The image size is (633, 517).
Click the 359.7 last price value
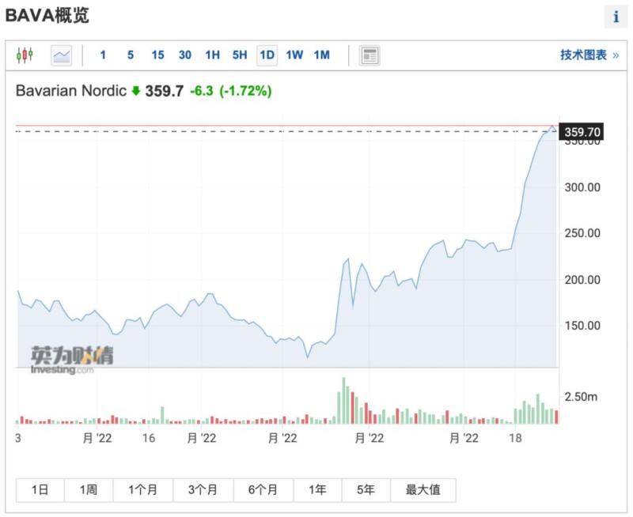(x=165, y=91)
